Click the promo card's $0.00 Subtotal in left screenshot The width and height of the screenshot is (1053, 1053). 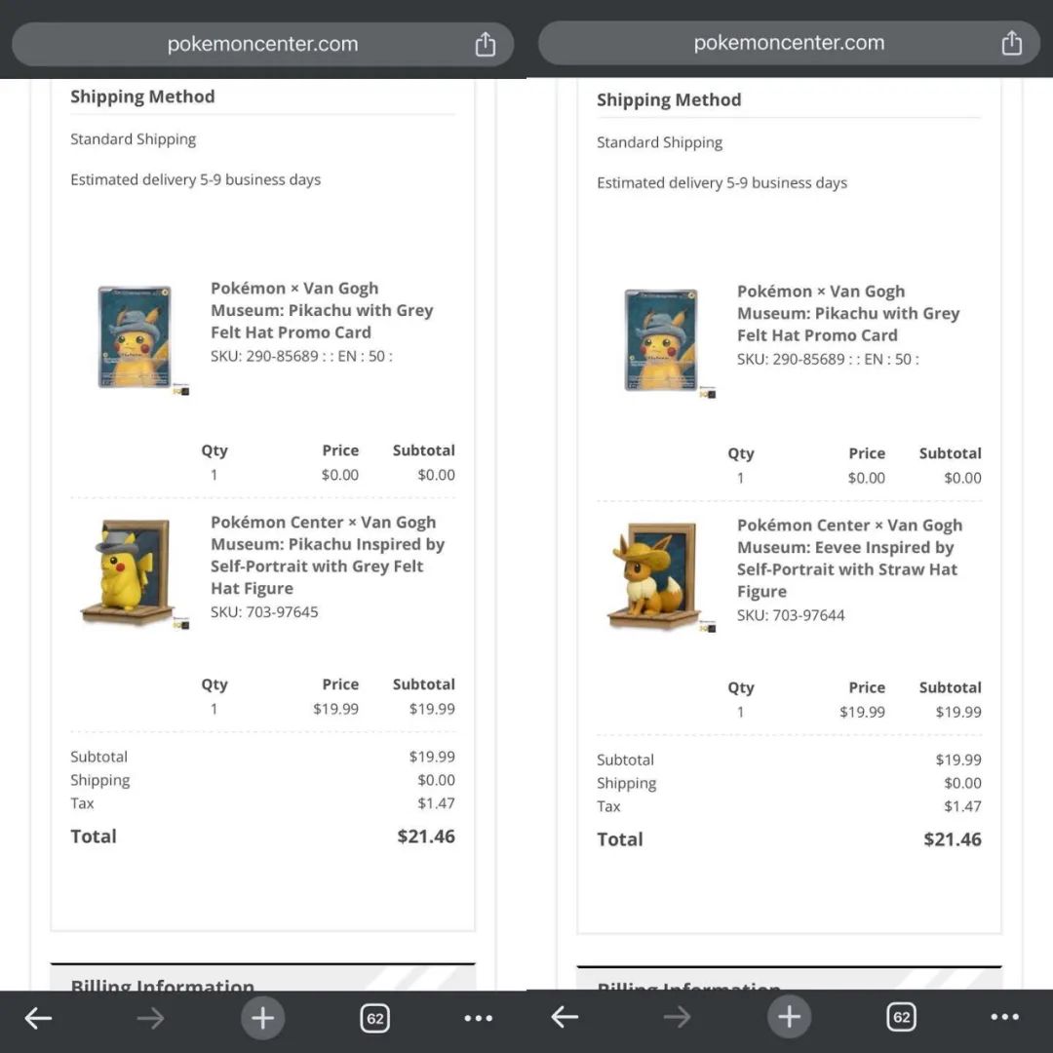pyautogui.click(x=437, y=475)
